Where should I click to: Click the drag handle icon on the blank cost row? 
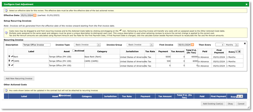pos(12,65)
